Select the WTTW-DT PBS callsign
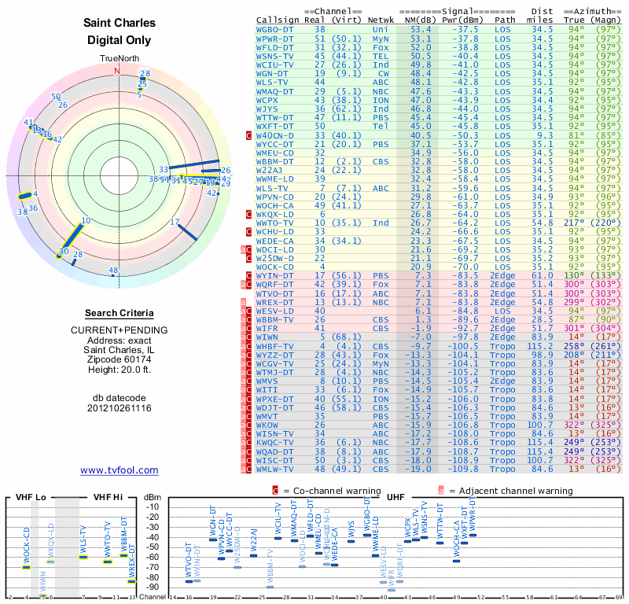Screen dimensions: 629x604 coord(274,118)
